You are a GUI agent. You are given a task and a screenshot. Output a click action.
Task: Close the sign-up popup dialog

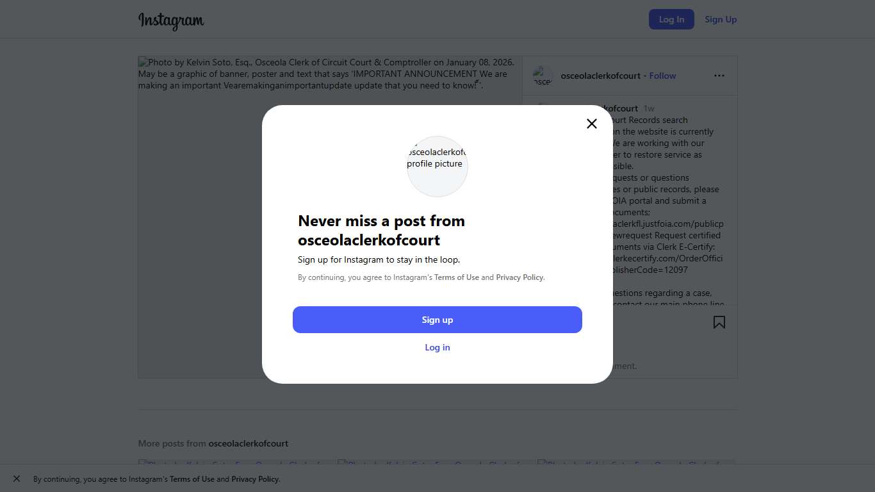click(x=591, y=124)
